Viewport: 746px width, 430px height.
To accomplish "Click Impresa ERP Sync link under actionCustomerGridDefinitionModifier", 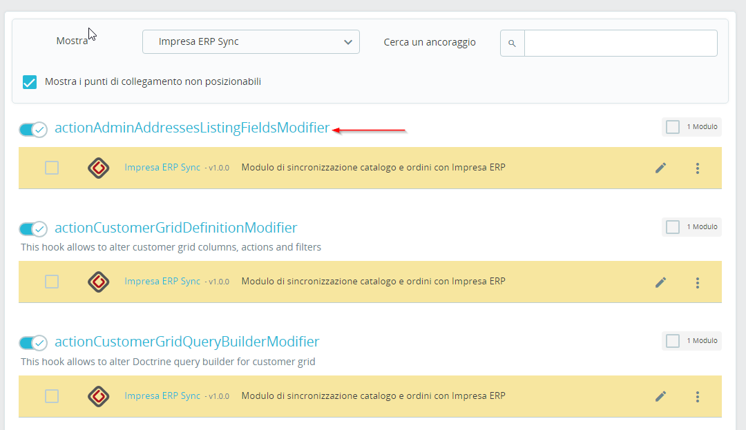I will 162,282.
